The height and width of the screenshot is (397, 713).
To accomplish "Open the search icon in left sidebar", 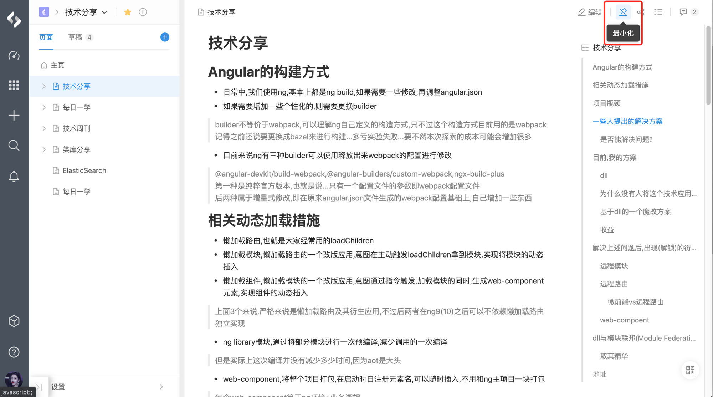I will [14, 146].
